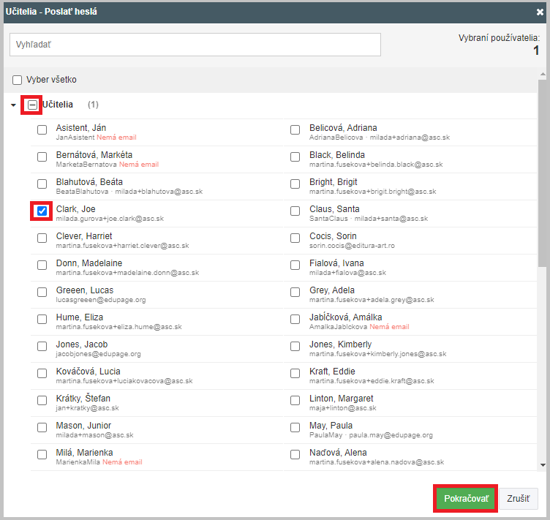The height and width of the screenshot is (520, 550).
Task: Click the list's vertical scrollbar thumb
Action: (543, 173)
